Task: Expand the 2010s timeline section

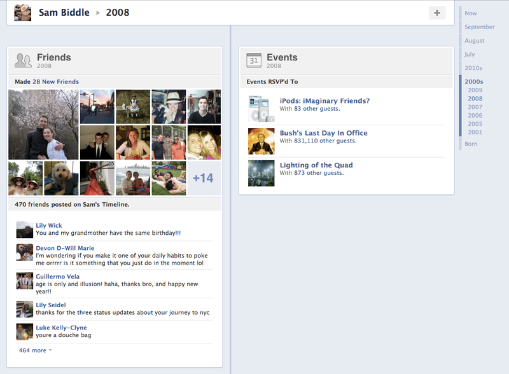Action: tap(473, 68)
